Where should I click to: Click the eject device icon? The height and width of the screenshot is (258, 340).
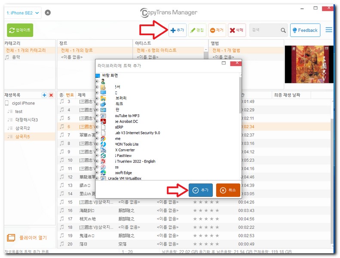coord(48,13)
